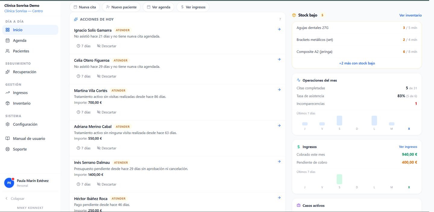This screenshot has height=212, width=434.
Task: Click the Manual de usuario book icon
Action: 8,139
